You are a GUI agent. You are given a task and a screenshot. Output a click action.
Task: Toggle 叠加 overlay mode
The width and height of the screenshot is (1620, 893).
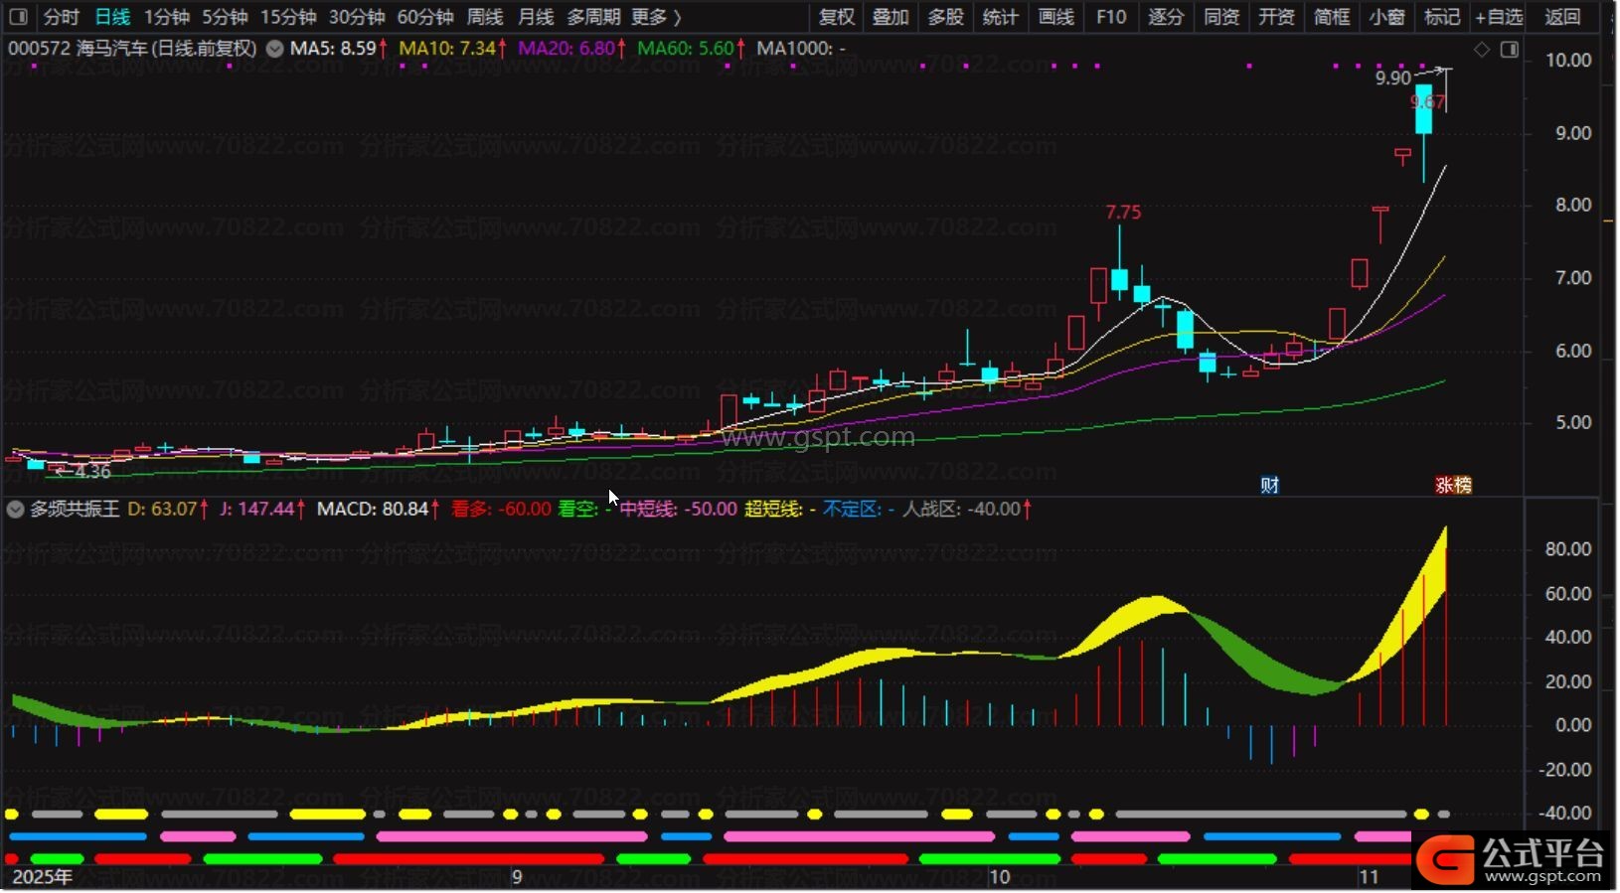pos(891,17)
